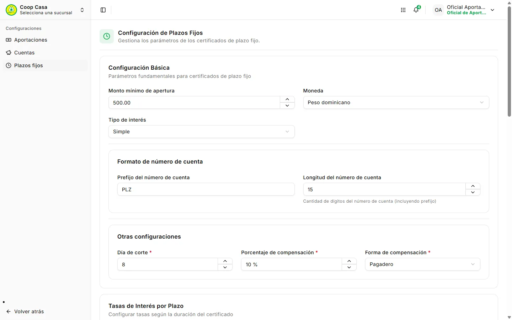Click the Volver atrás arrow icon
512x320 pixels.
click(x=9, y=311)
